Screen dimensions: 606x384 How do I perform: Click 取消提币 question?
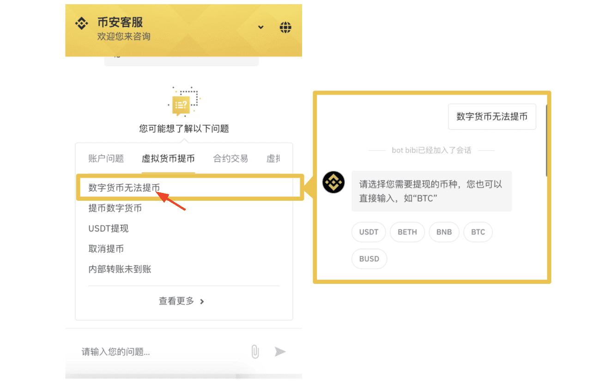pos(106,249)
